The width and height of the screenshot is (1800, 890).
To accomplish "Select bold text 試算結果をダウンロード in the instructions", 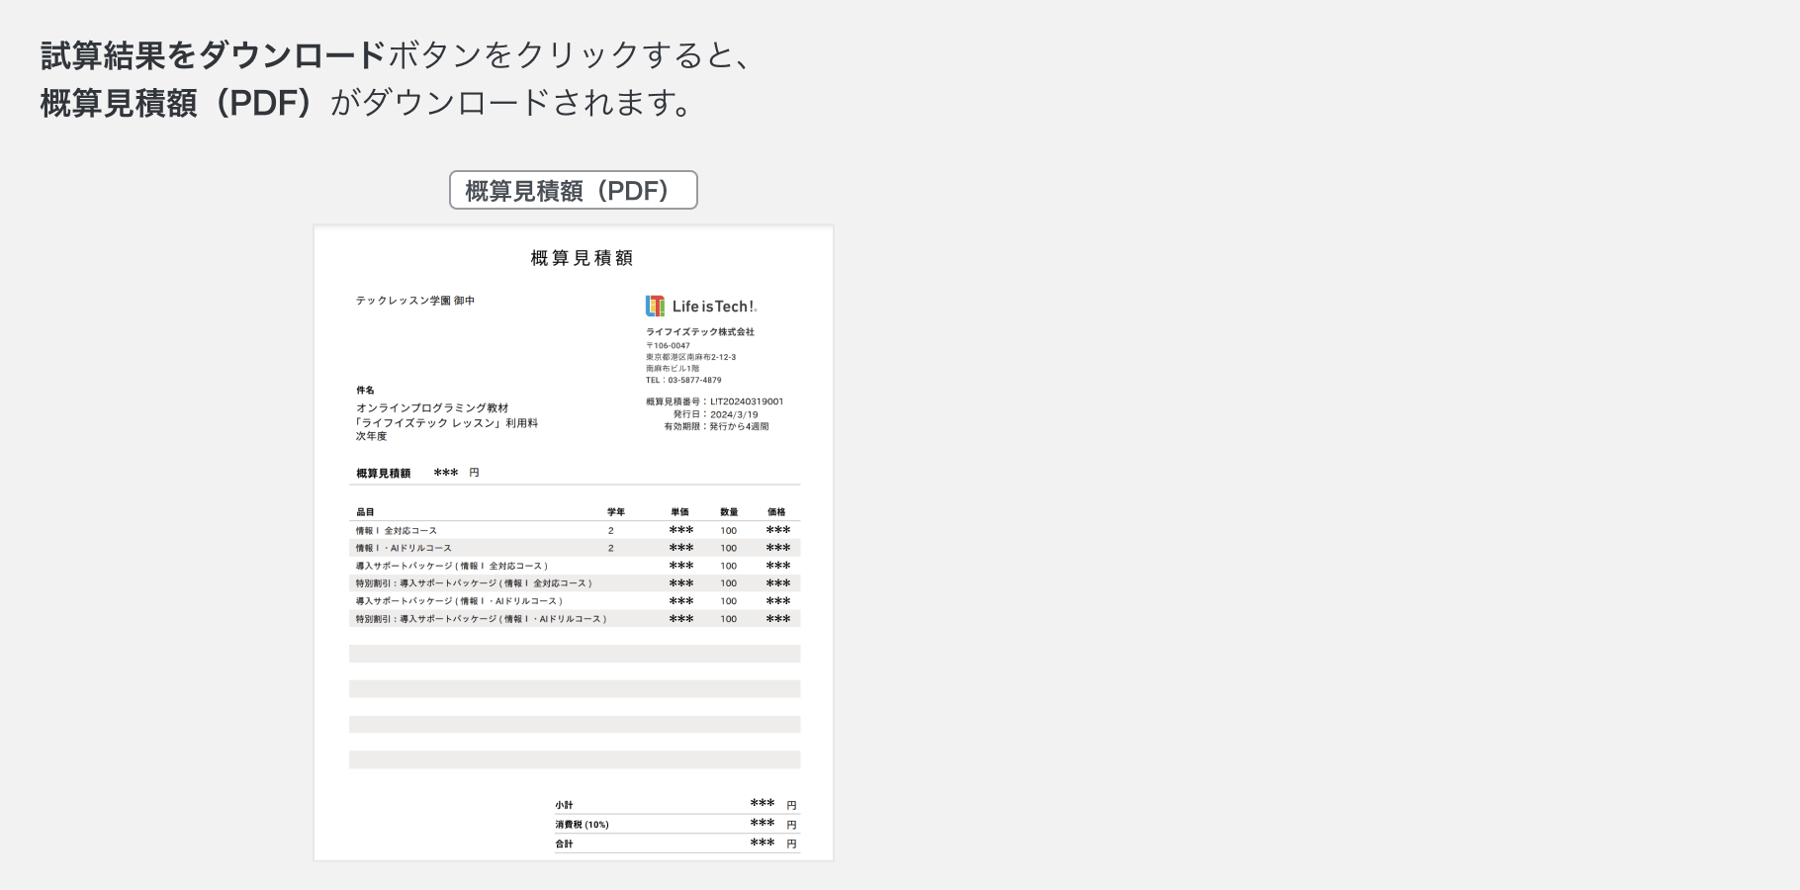I will coord(213,55).
